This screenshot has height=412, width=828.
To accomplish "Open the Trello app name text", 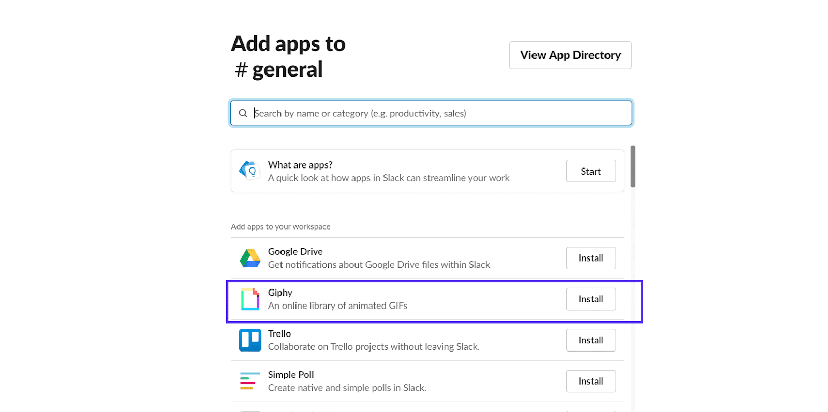I will pos(279,334).
